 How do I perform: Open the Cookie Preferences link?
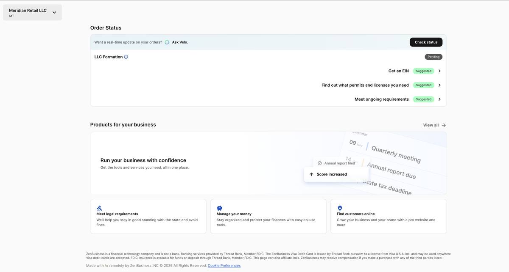(224, 266)
